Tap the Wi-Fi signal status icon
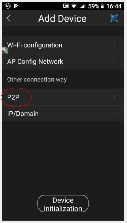Image resolution: width=127 pixels, height=223 pixels. pyautogui.click(x=74, y=6)
